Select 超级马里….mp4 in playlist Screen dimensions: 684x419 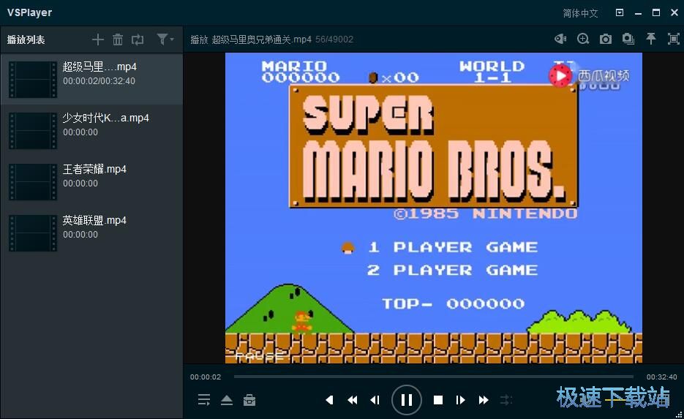click(x=91, y=80)
